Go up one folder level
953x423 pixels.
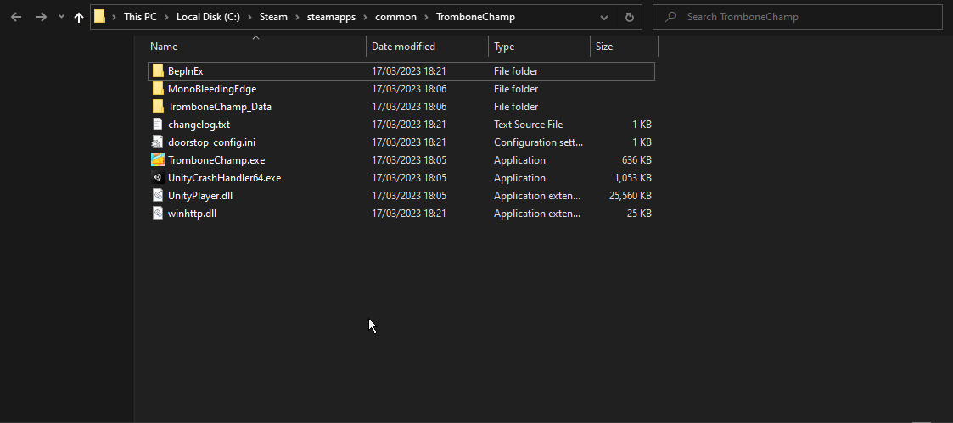click(79, 17)
